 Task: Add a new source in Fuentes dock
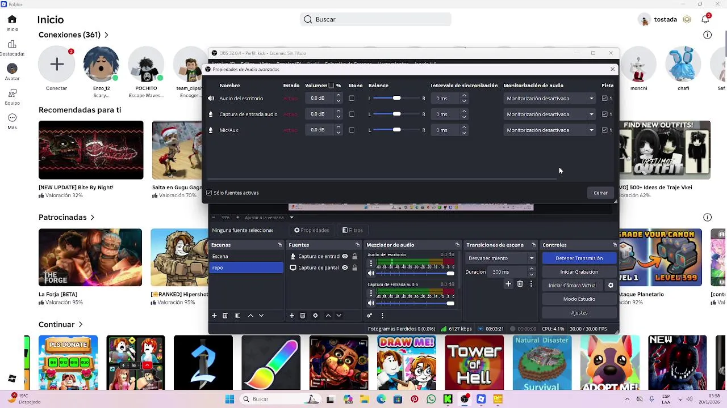point(292,316)
